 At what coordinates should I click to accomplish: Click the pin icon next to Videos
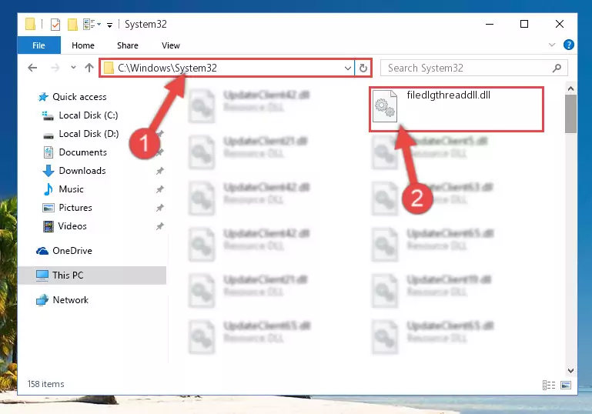(x=160, y=226)
